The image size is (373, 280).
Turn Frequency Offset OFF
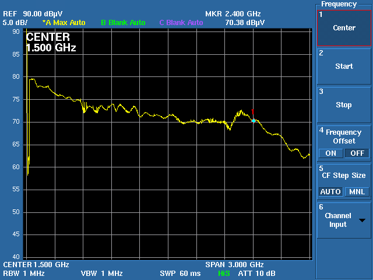tap(357, 153)
